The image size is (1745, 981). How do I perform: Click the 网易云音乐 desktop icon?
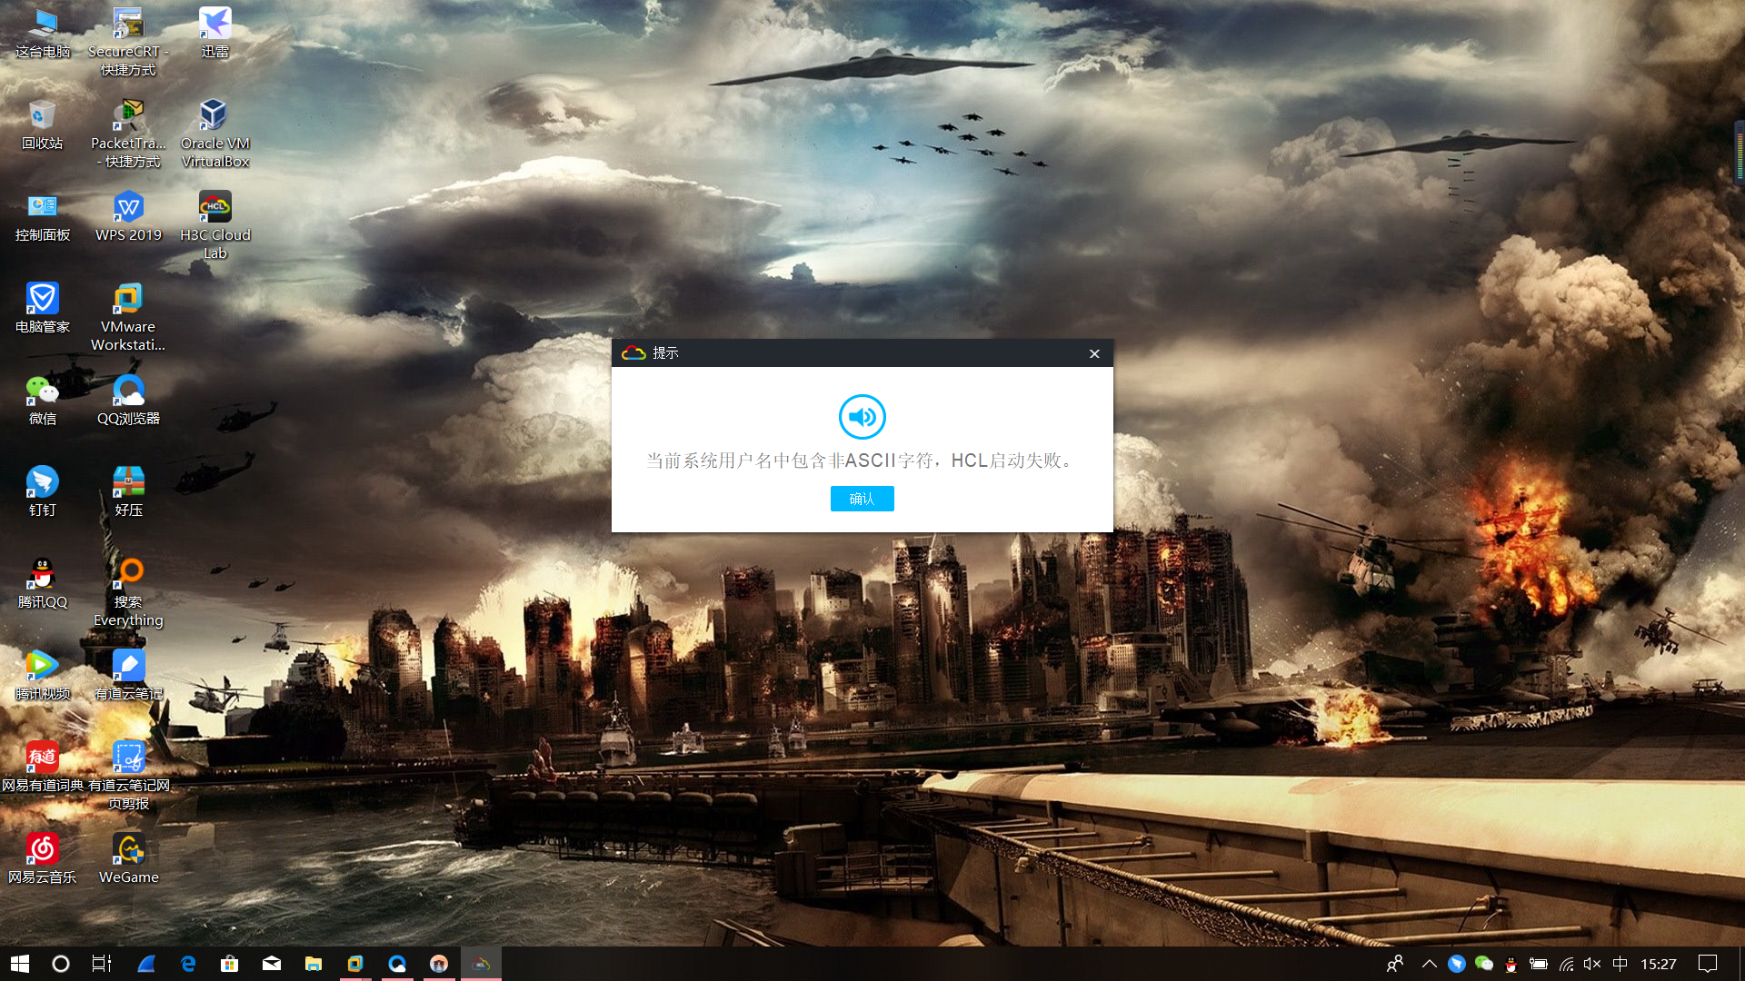click(42, 849)
